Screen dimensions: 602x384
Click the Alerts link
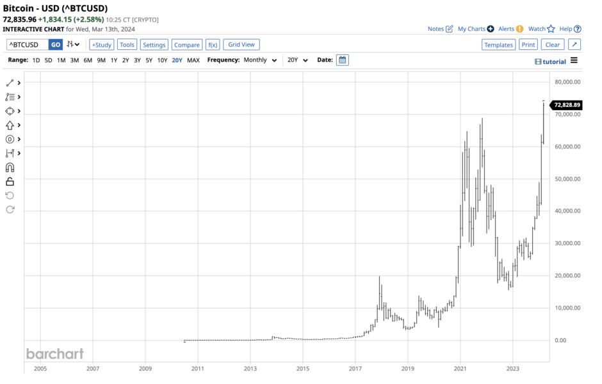pyautogui.click(x=506, y=29)
